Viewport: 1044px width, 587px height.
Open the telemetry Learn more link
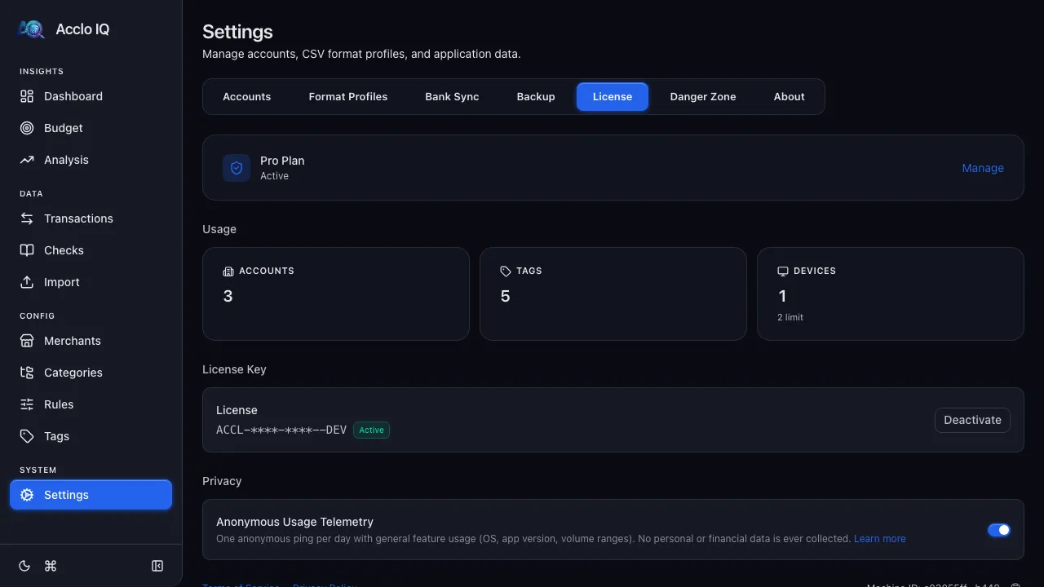point(879,539)
